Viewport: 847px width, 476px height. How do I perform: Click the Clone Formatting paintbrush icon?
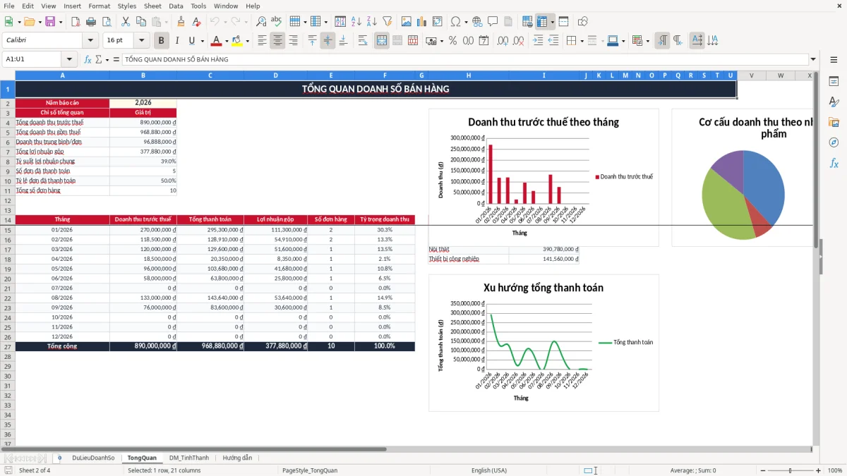tap(181, 22)
